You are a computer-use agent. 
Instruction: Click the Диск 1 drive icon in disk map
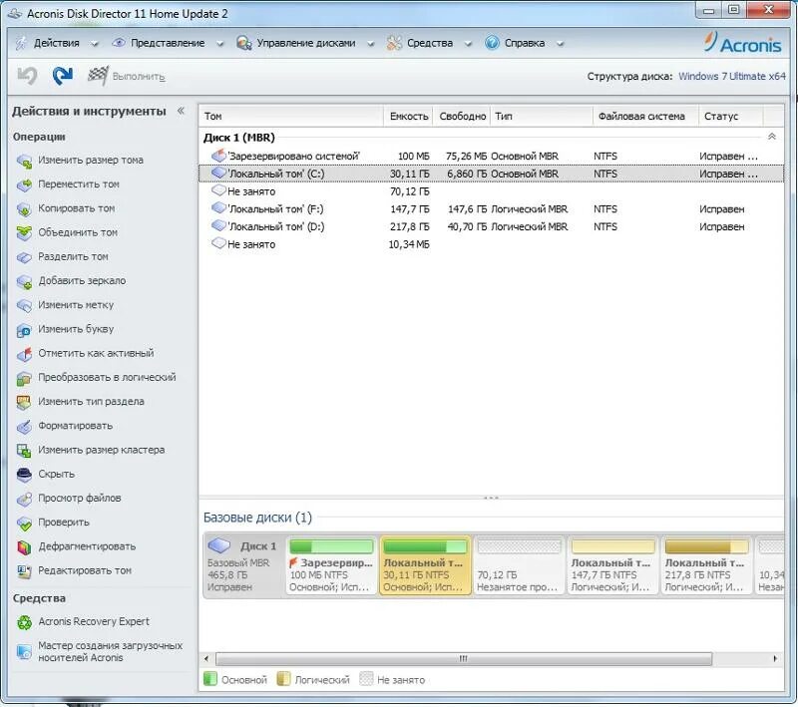coord(219,545)
